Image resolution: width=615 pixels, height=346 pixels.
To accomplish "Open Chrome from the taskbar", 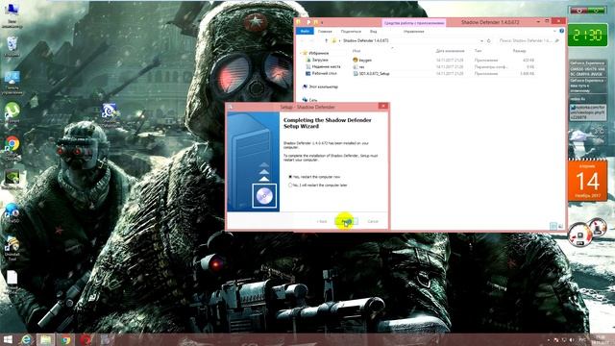I will click(65, 339).
